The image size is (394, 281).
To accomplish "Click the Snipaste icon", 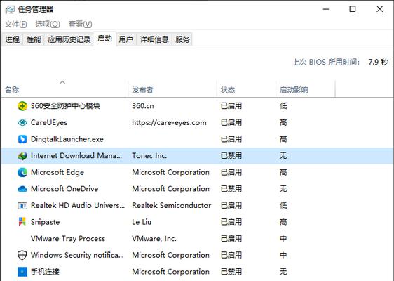I will pyautogui.click(x=22, y=222).
